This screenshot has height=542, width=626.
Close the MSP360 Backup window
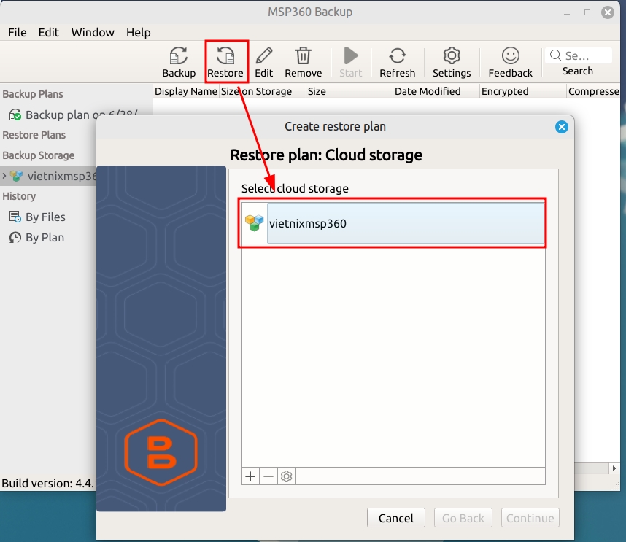tap(607, 12)
